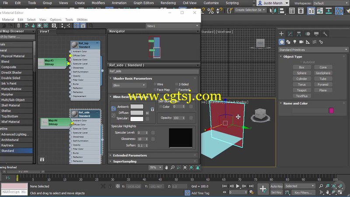This screenshot has height=197, width=350.
Task: Open the Modify tab in Command Panel
Action: pos(290,34)
